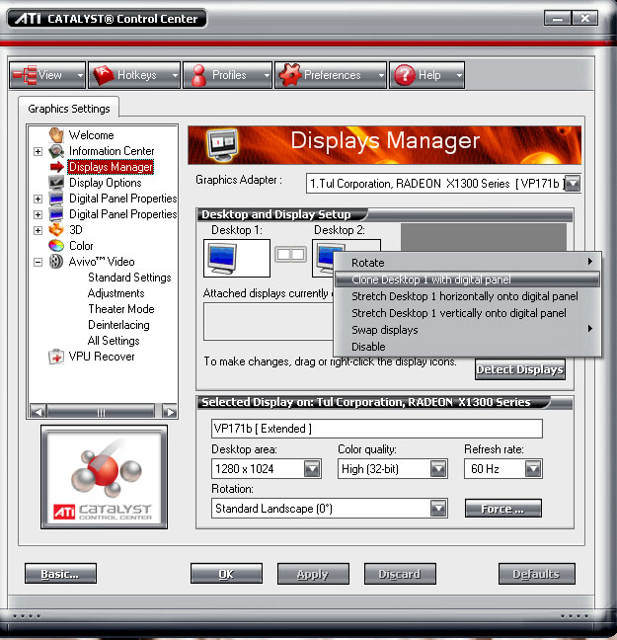Click the VPU Recover first-aid icon
The image size is (617, 640).
pos(56,357)
